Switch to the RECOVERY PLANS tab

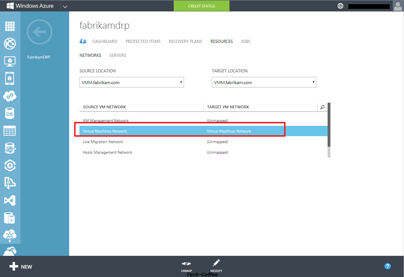click(185, 41)
